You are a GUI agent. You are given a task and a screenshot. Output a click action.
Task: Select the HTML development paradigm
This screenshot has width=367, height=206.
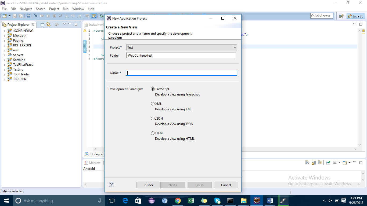coord(153,133)
